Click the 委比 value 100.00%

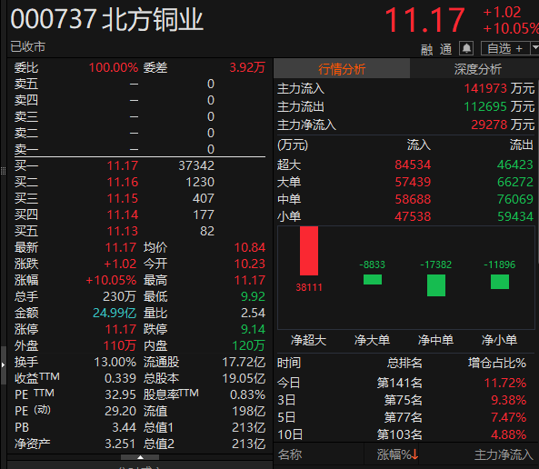114,67
